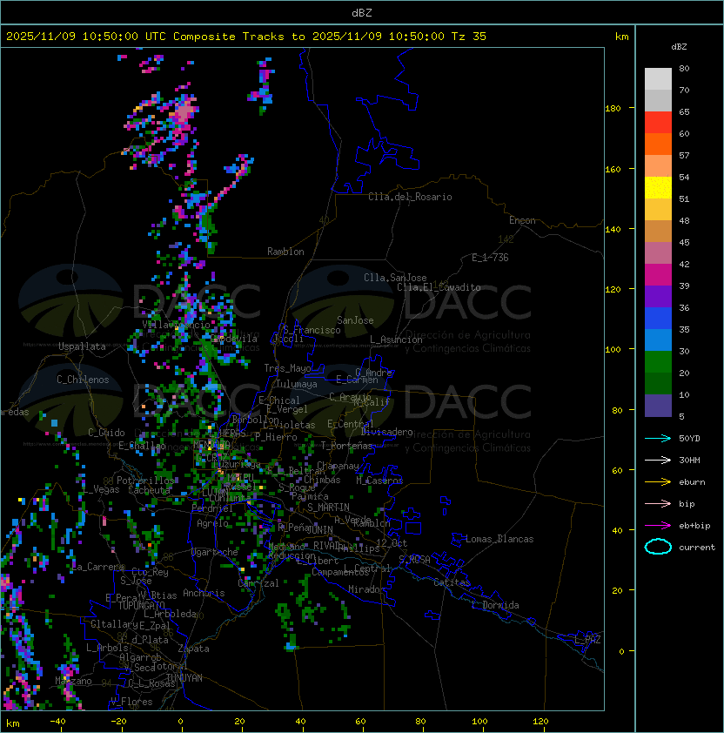Click the TUPUNGATO map label

(141, 605)
